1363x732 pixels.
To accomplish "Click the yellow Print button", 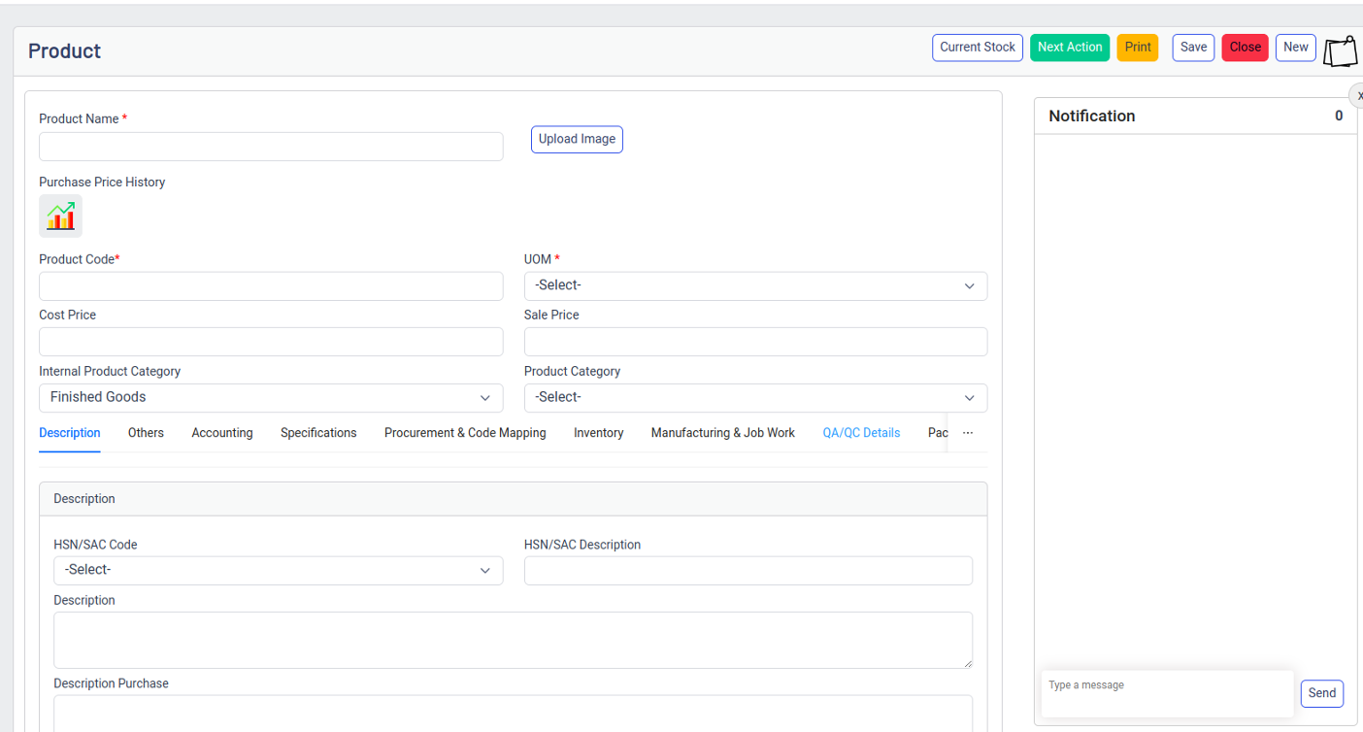I will click(x=1138, y=48).
